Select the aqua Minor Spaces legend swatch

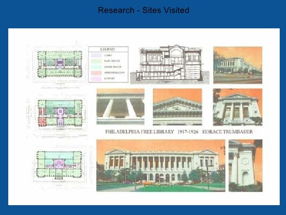[96, 67]
